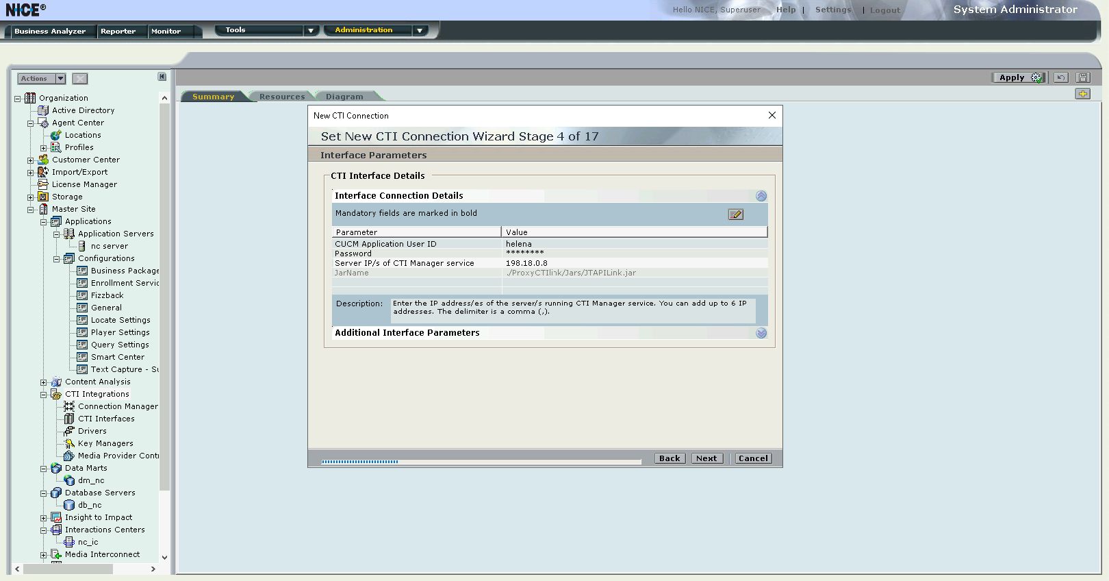This screenshot has height=581, width=1109.
Task: Click Next in the CTI wizard
Action: [706, 458]
